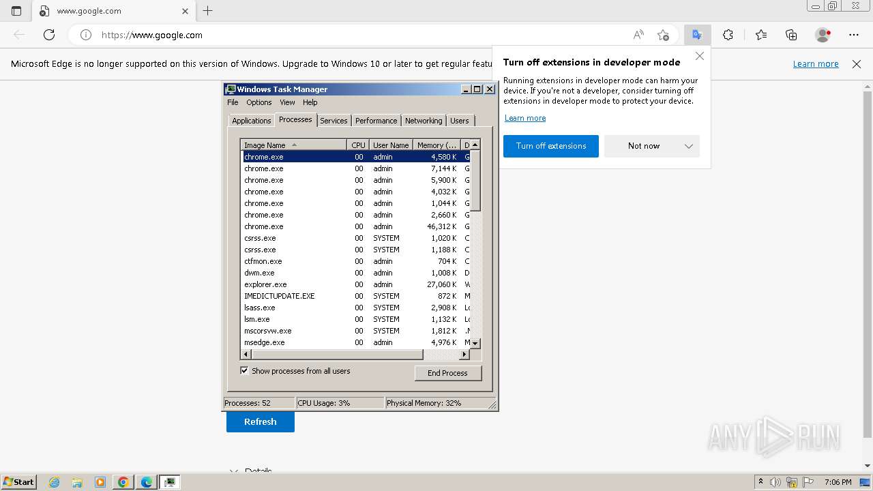873x491 pixels.
Task: Click process list scroll right arrow
Action: click(465, 355)
